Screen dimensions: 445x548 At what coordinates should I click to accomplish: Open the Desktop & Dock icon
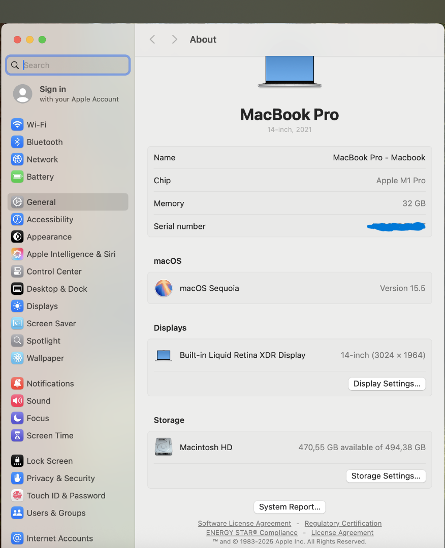[17, 289]
